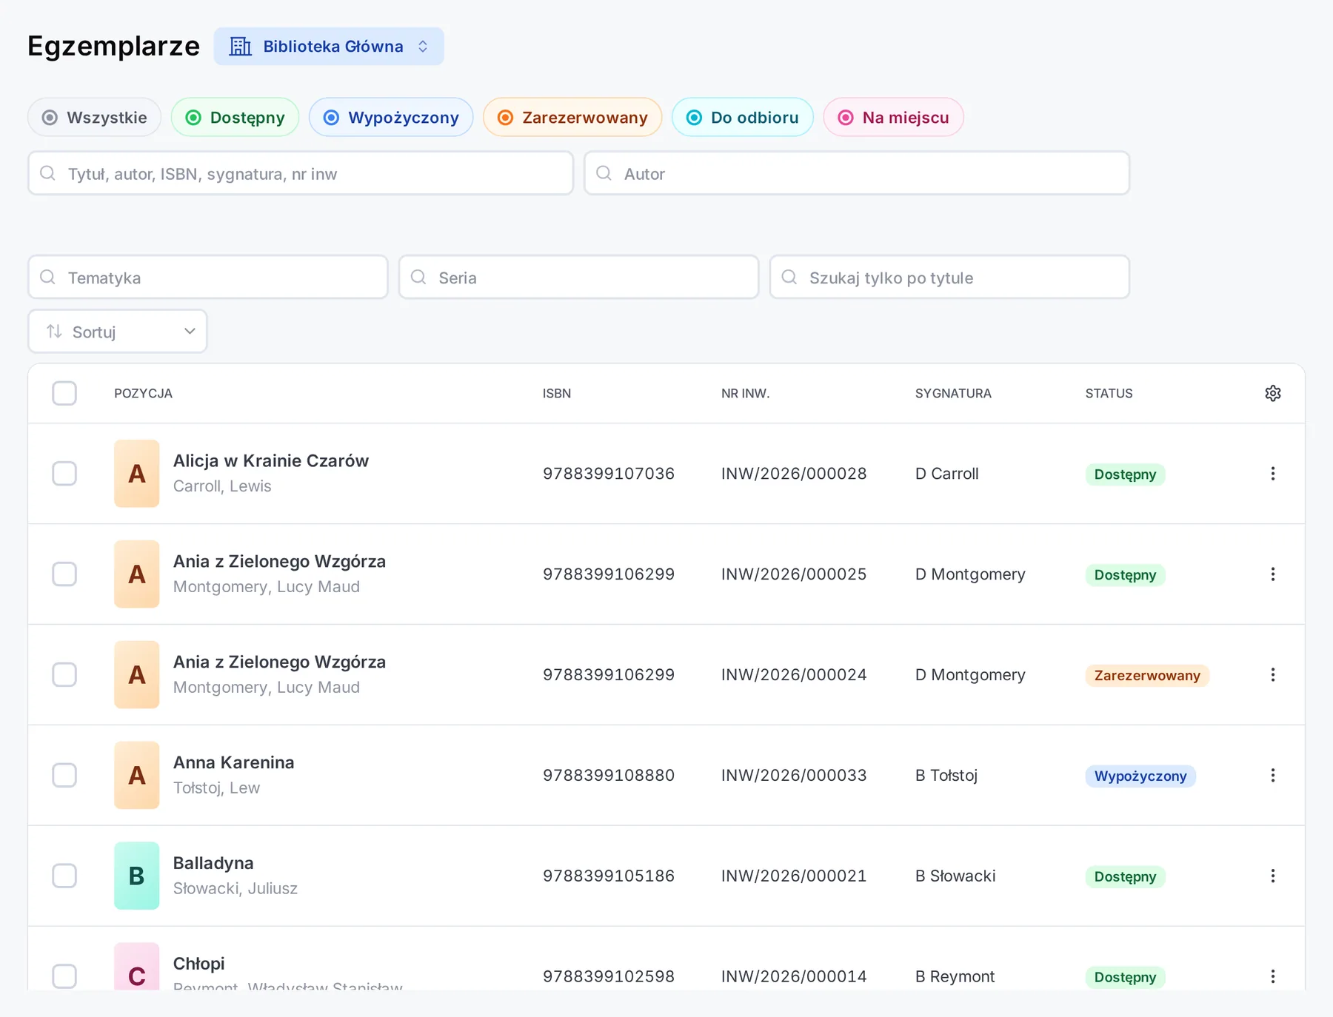The image size is (1333, 1017).
Task: Click ISBN 9788399107036
Action: (x=609, y=474)
